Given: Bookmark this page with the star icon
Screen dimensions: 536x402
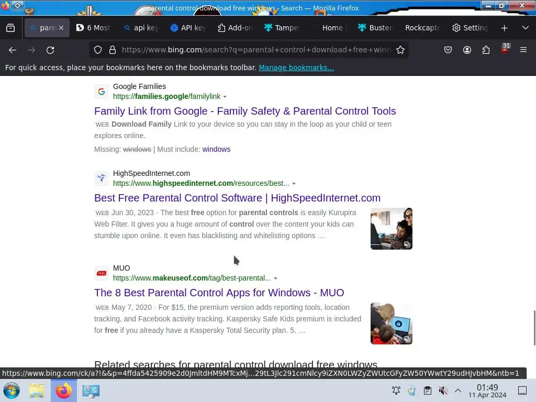Looking at the screenshot, I should coord(400,50).
